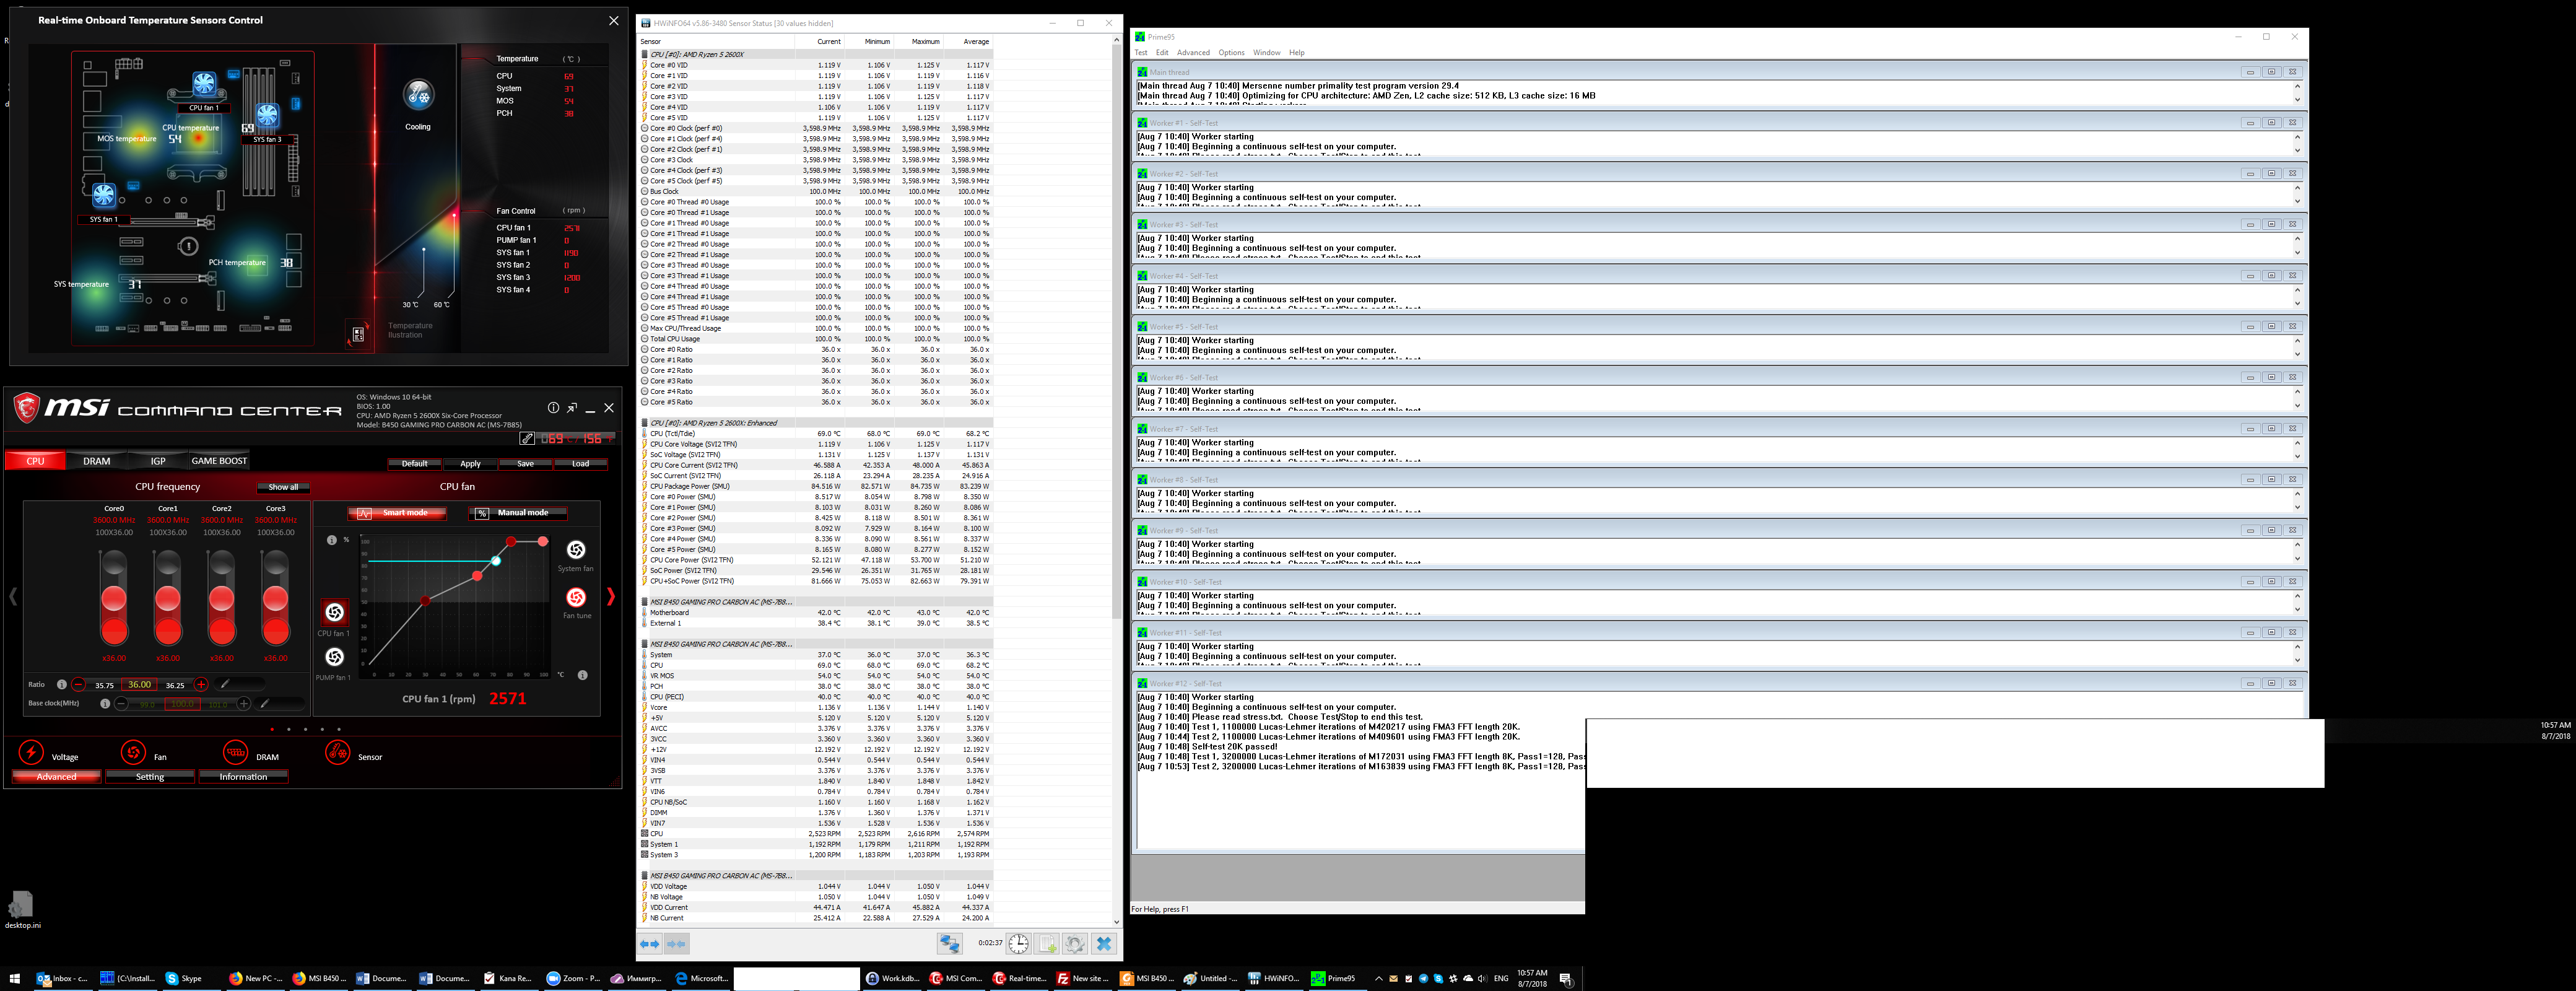Click the temperature unit thermometer icon

[527, 438]
